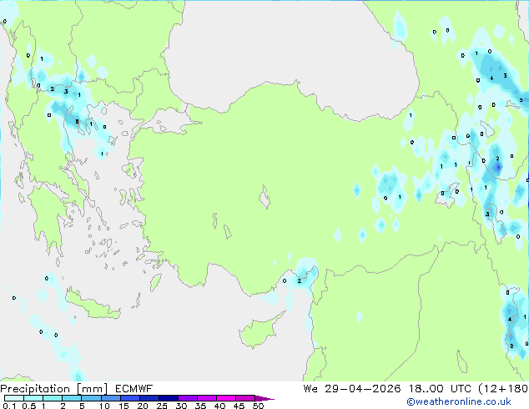Click purple arrow tip at legend end
The image size is (529, 409).
pos(264,398)
